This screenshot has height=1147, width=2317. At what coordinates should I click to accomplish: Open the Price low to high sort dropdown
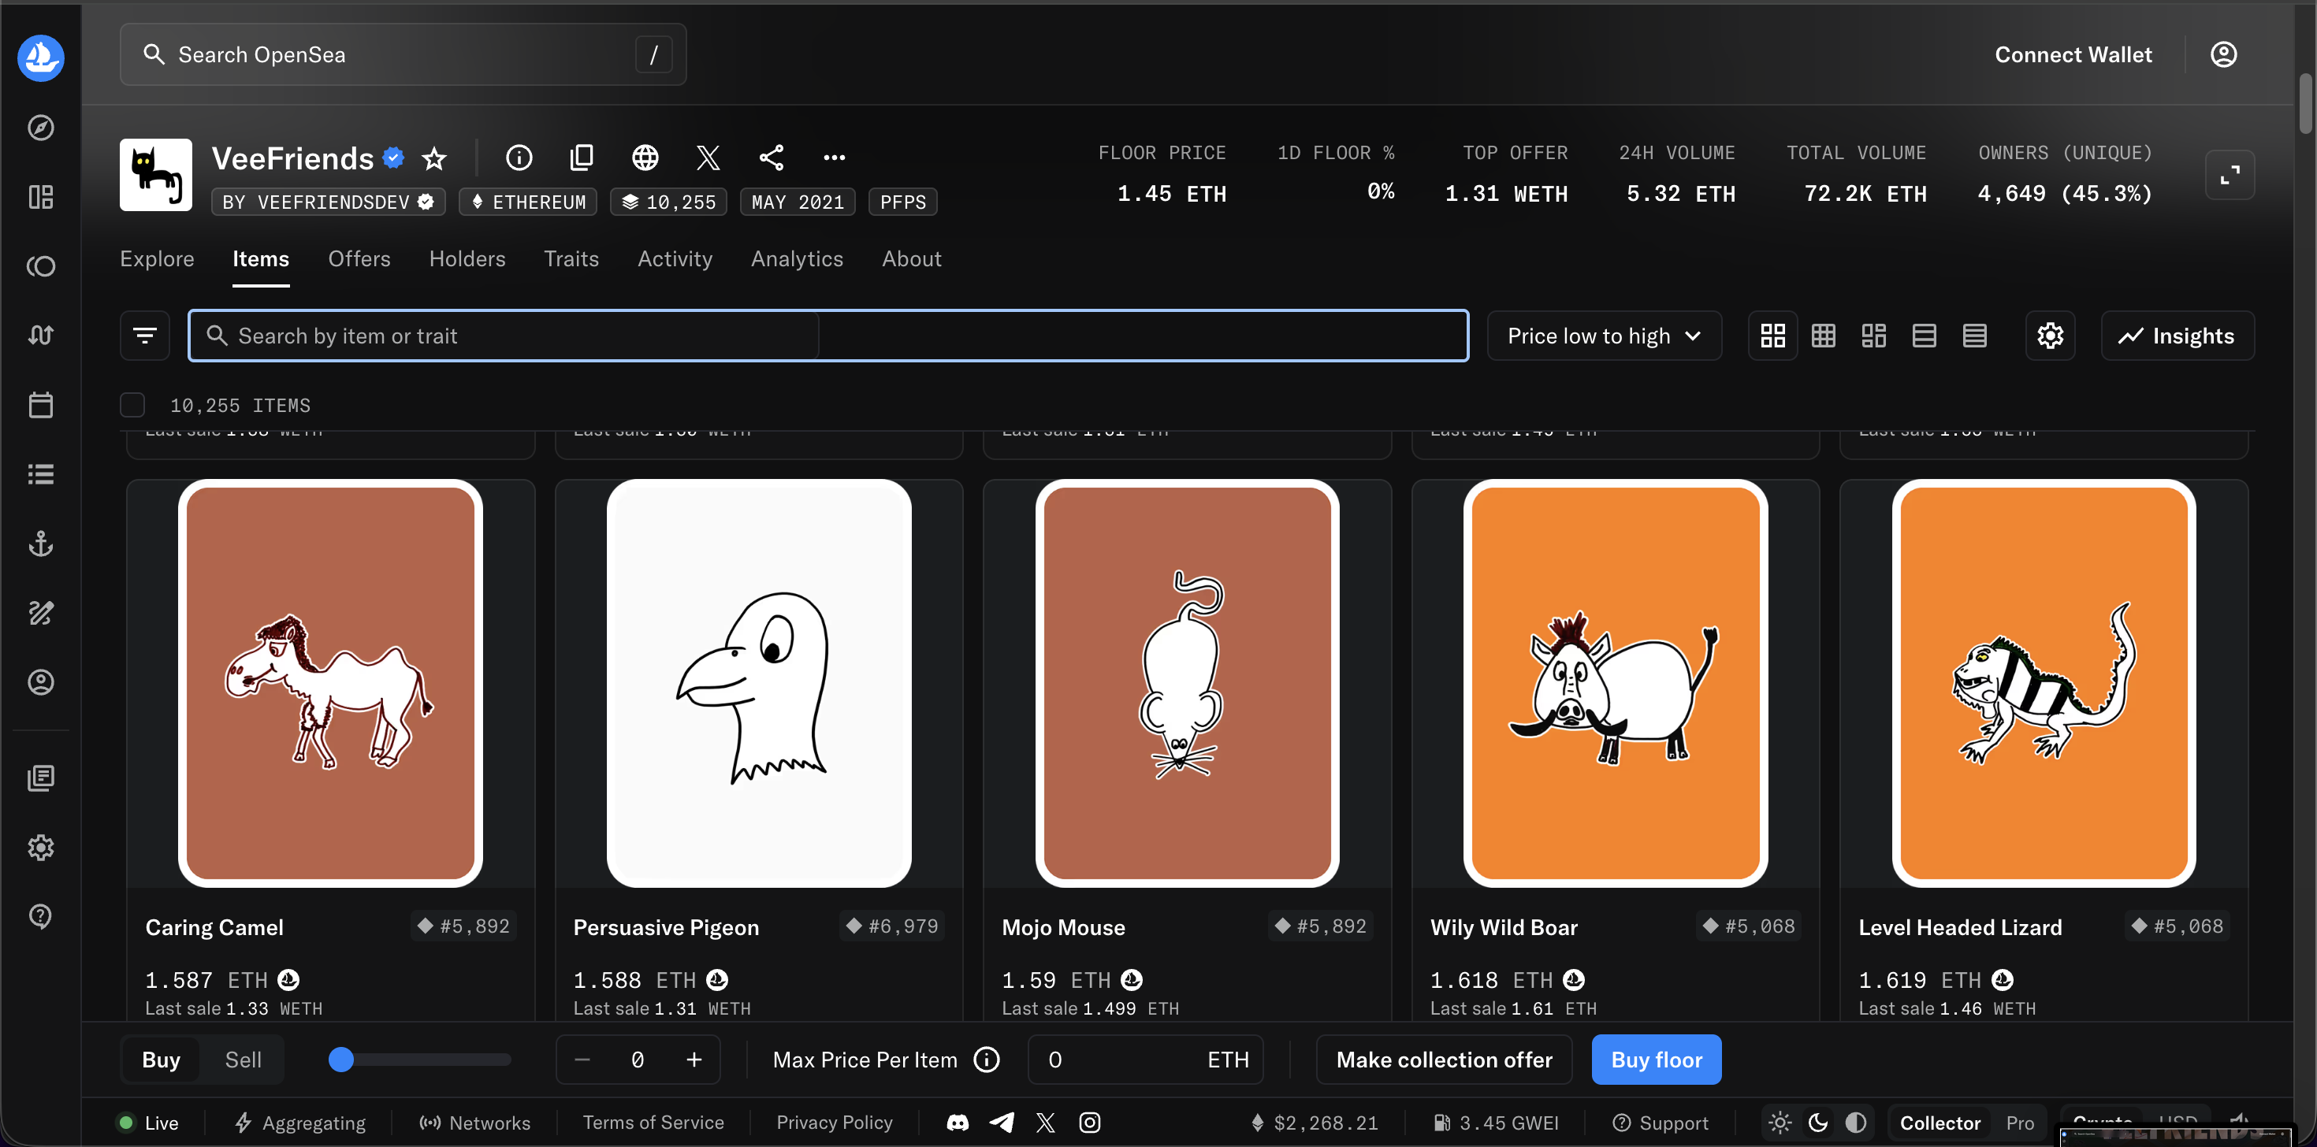(x=1605, y=336)
